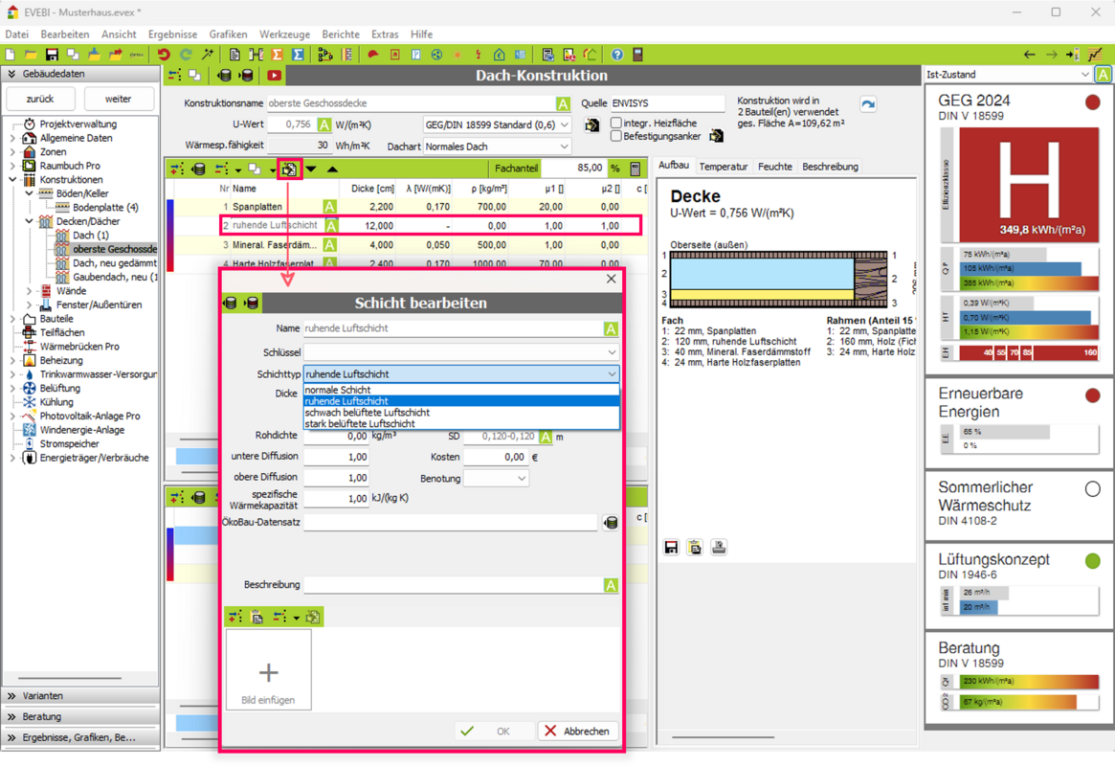The height and width of the screenshot is (766, 1115).
Task: Open the help question mark icon
Action: coord(617,55)
